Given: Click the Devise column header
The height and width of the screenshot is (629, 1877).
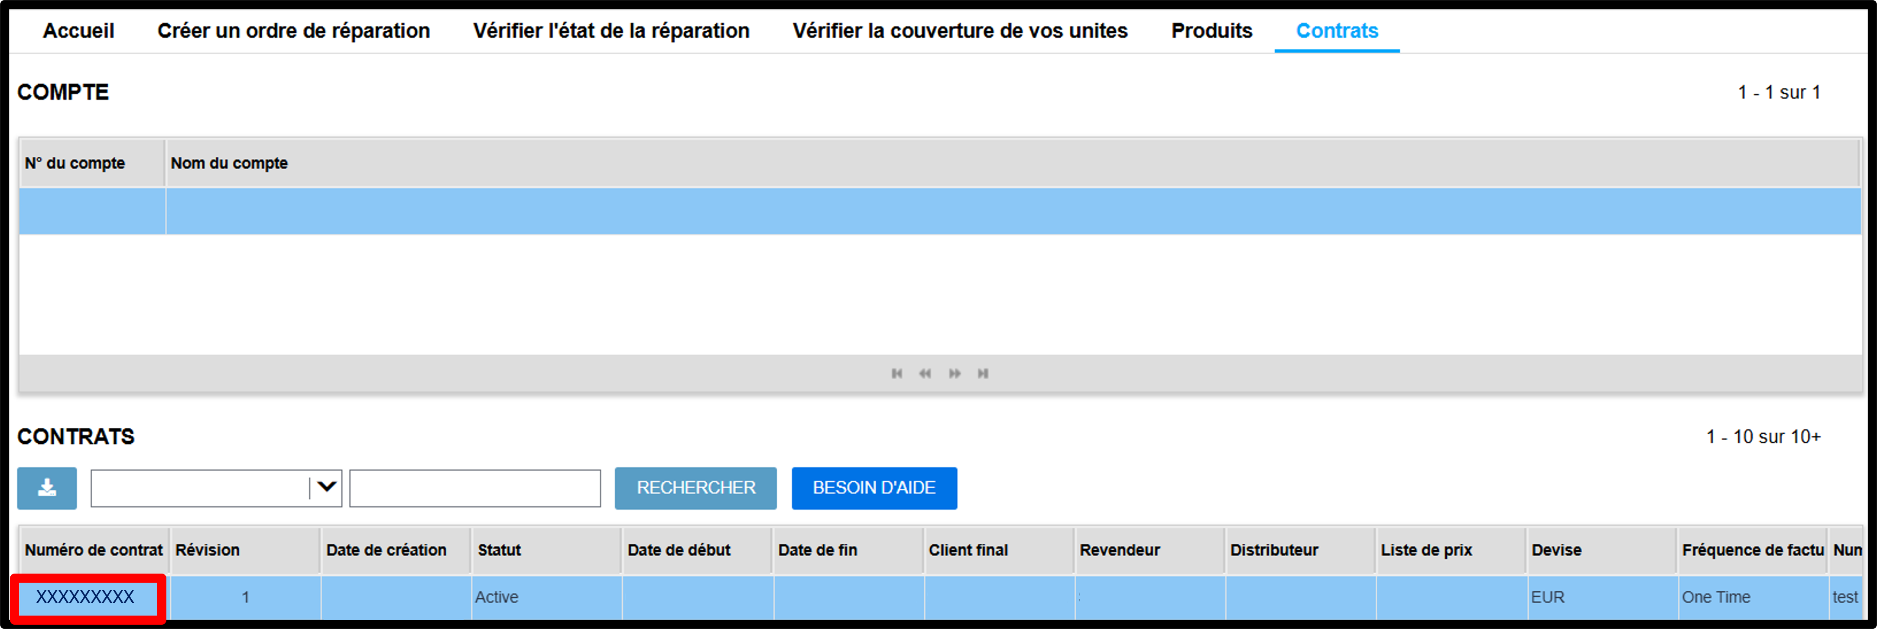Looking at the screenshot, I should (1601, 550).
